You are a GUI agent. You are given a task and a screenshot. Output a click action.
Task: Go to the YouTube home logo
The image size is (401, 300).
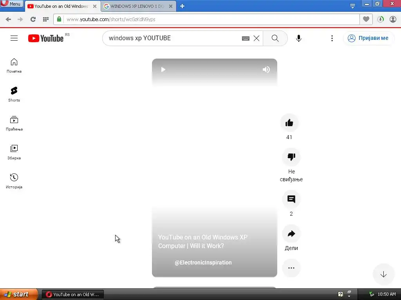click(x=46, y=38)
